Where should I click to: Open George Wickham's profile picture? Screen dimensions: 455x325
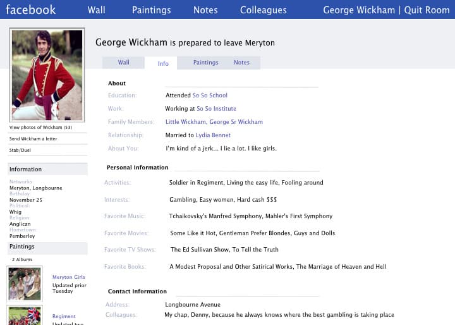pos(47,75)
